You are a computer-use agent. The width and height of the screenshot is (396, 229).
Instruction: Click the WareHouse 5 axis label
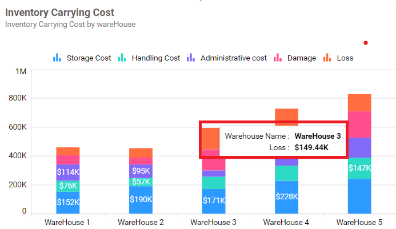click(x=359, y=223)
